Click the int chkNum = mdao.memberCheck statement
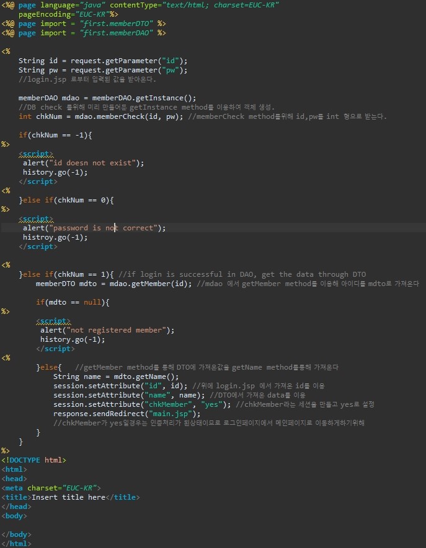 pos(101,116)
